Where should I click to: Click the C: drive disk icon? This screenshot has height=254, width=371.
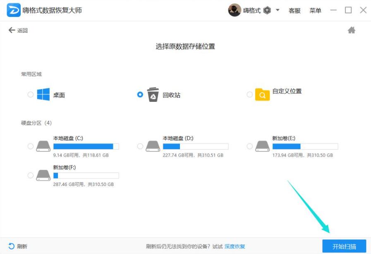[43, 146]
